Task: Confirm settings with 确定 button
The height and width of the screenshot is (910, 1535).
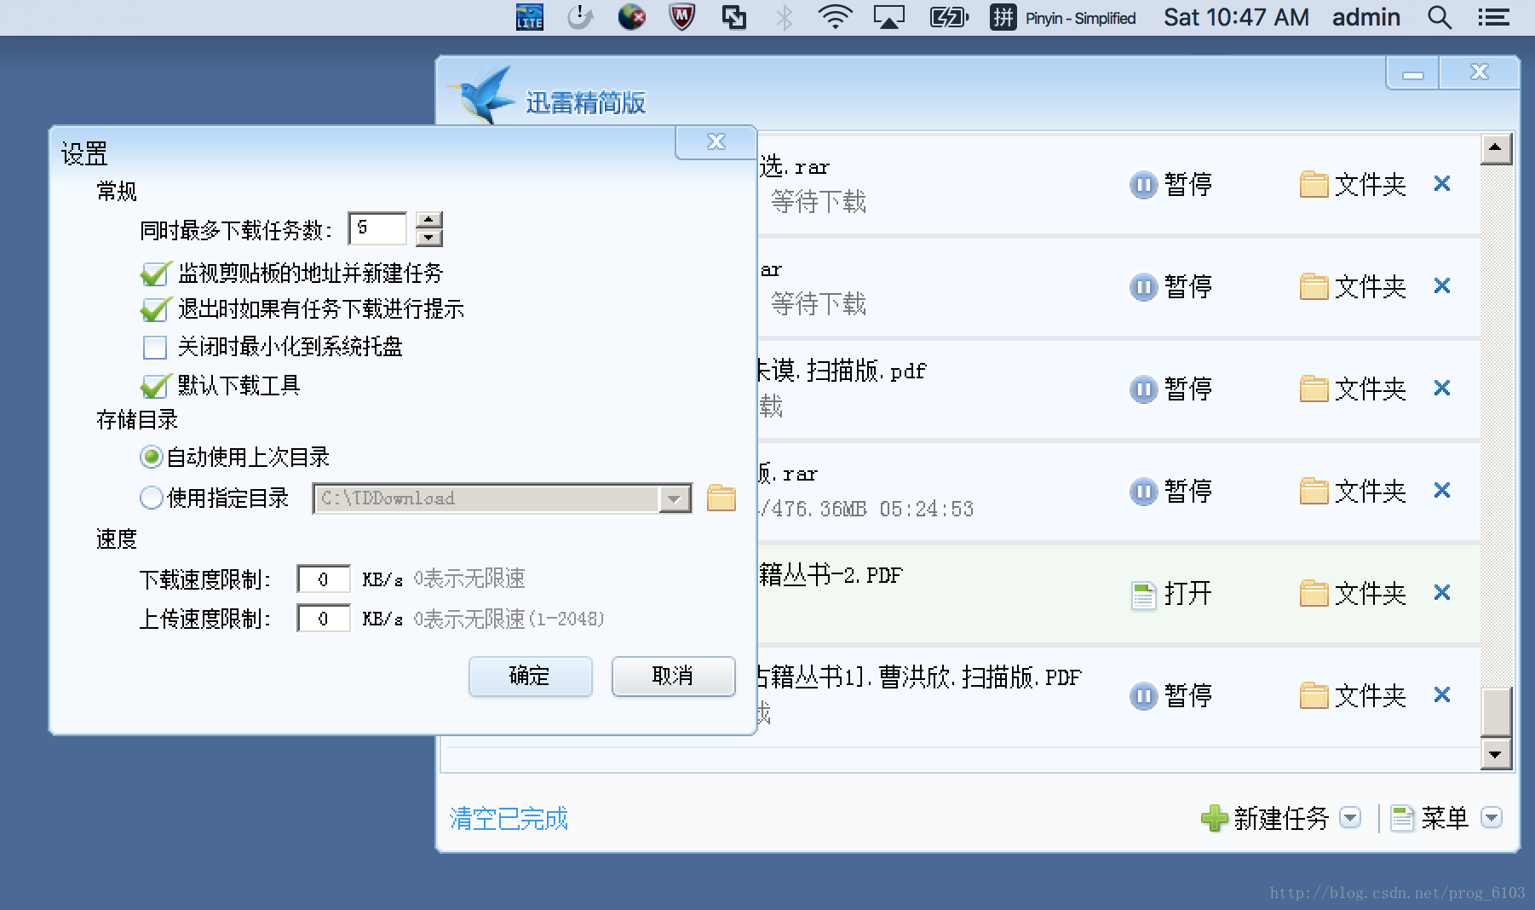Action: [530, 676]
